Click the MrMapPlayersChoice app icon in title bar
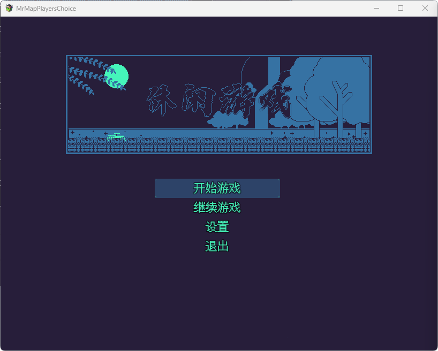 (x=9, y=9)
